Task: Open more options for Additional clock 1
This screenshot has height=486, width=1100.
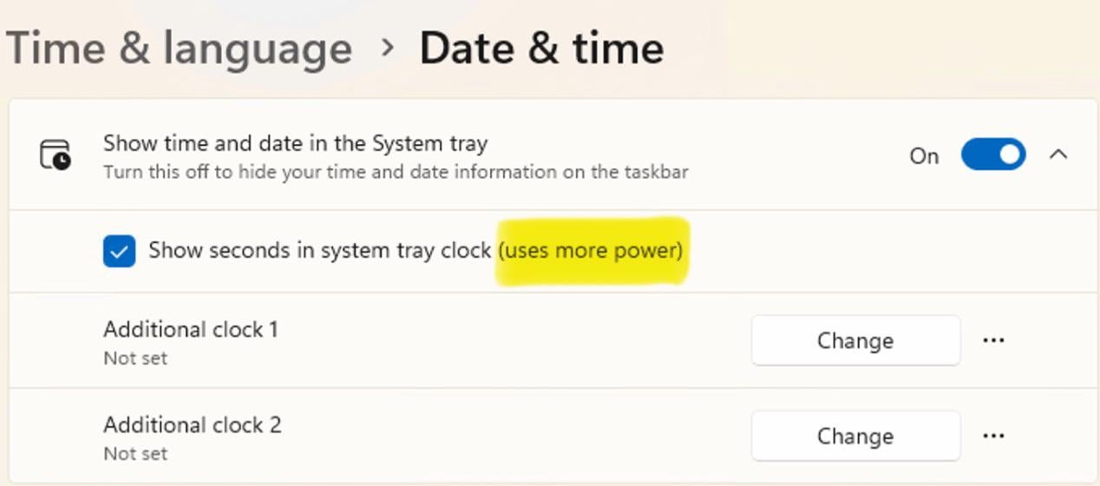Action: click(993, 340)
